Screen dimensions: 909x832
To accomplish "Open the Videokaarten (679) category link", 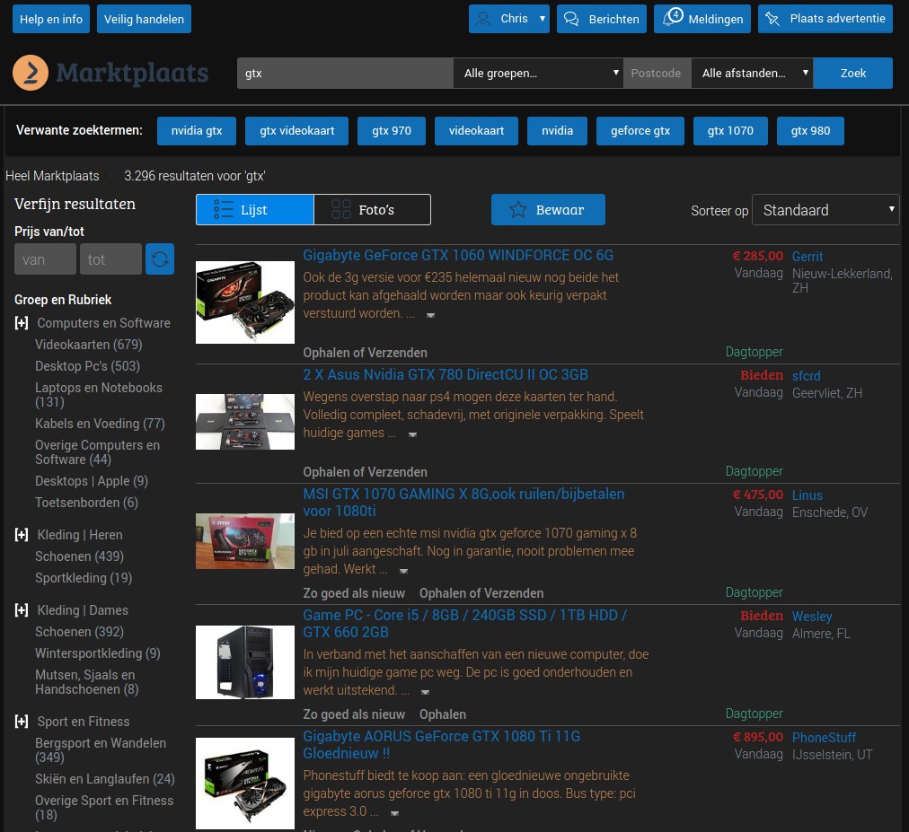I will point(88,344).
